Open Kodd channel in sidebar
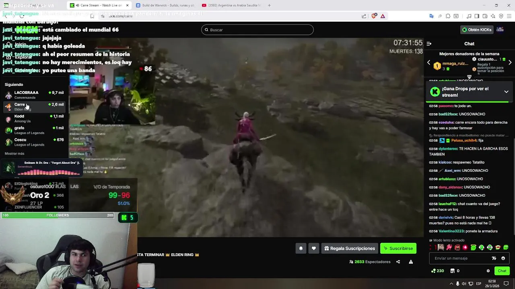This screenshot has width=515, height=289. coord(34,118)
